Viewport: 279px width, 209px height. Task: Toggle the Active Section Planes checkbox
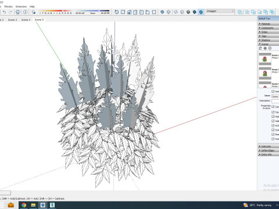(x=273, y=125)
